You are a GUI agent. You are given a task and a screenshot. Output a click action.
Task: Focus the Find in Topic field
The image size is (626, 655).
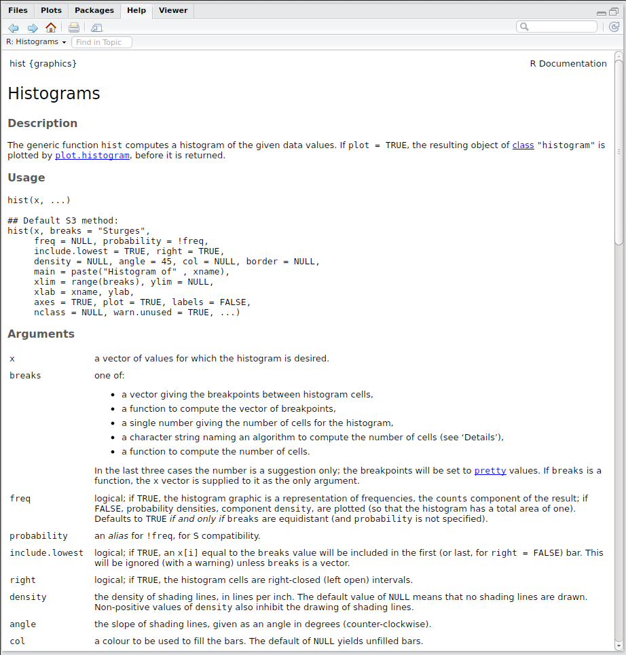click(102, 42)
